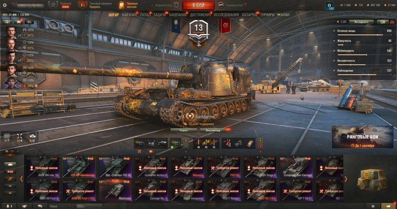Viewport: 397px width, 209px height.
Task: Open Ранговые бои event banner
Action: tap(362, 137)
